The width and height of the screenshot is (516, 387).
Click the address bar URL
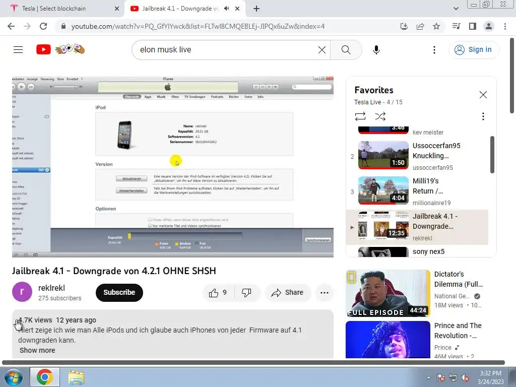click(198, 26)
